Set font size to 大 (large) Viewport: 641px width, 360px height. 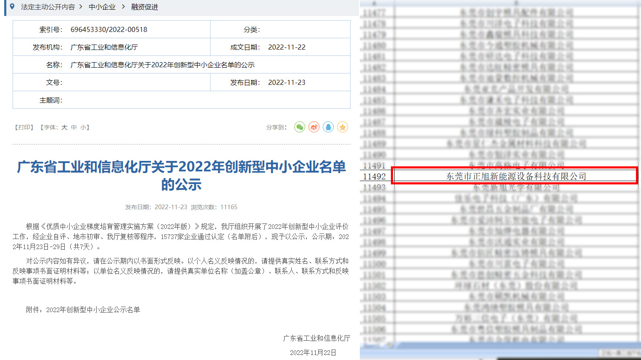click(64, 127)
